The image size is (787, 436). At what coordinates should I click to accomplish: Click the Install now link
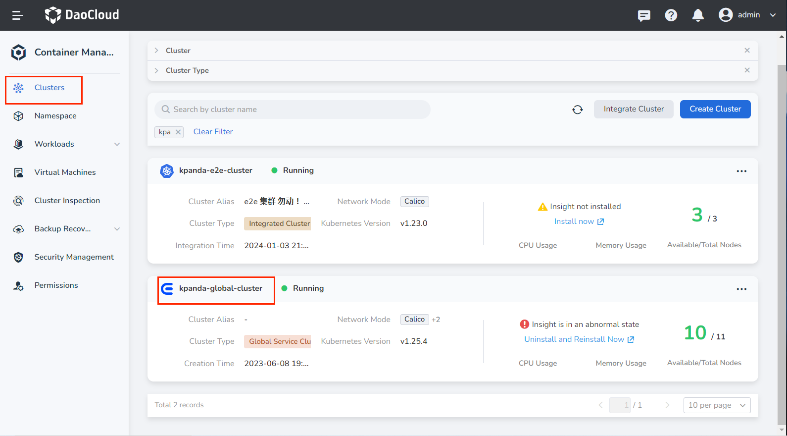578,221
